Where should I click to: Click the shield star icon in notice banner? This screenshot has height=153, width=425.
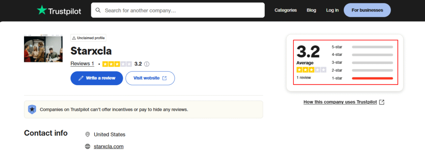click(32, 110)
